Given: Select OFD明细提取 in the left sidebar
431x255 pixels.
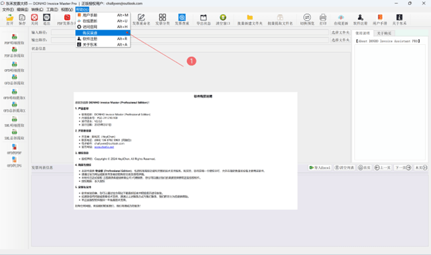Looking at the screenshot, I should tap(14, 67).
